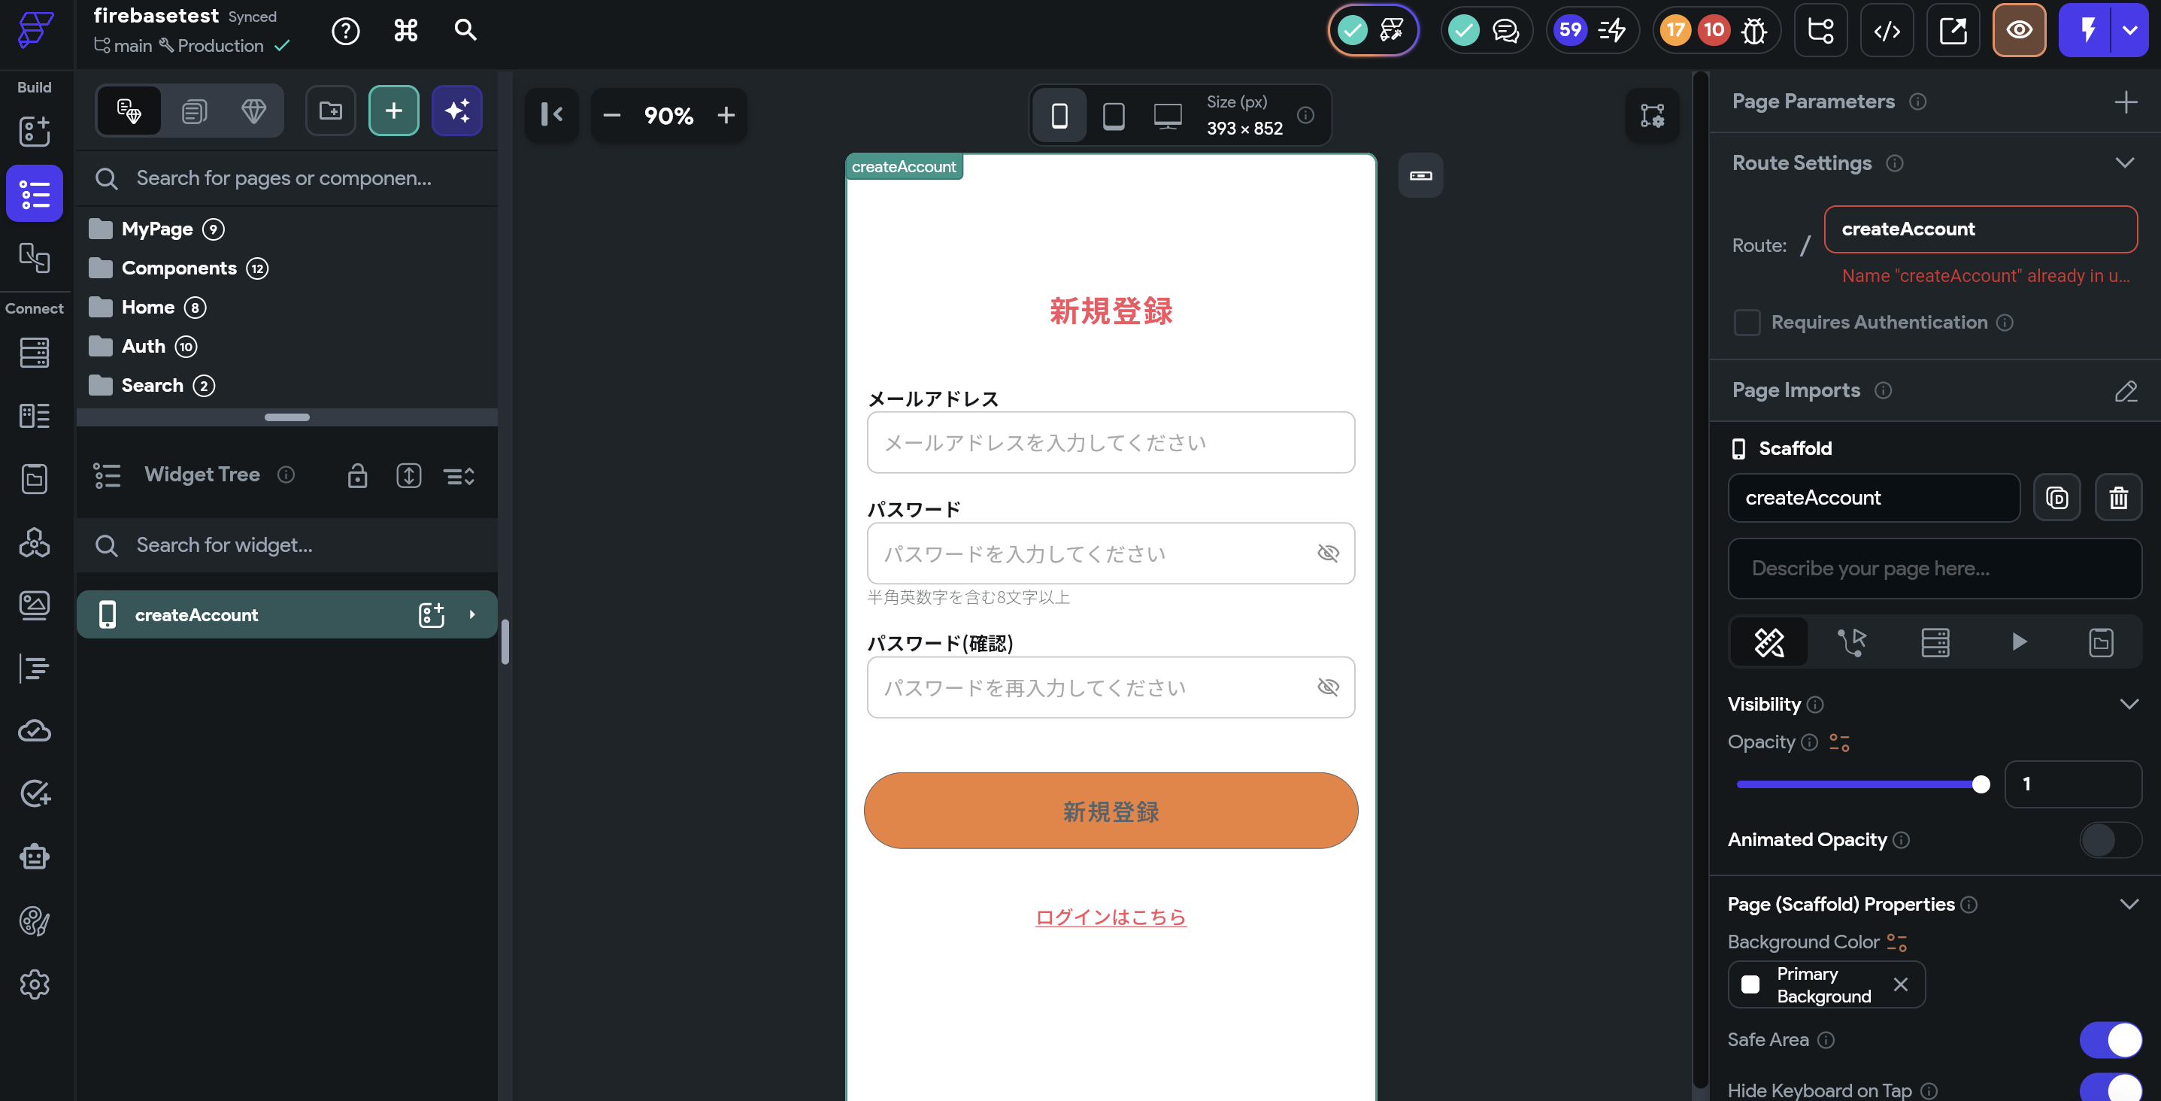Click the delete page trash icon
2161x1101 pixels.
(x=2118, y=498)
